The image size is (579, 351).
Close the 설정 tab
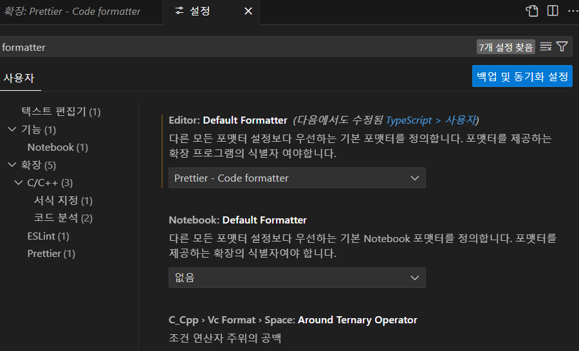pos(248,12)
